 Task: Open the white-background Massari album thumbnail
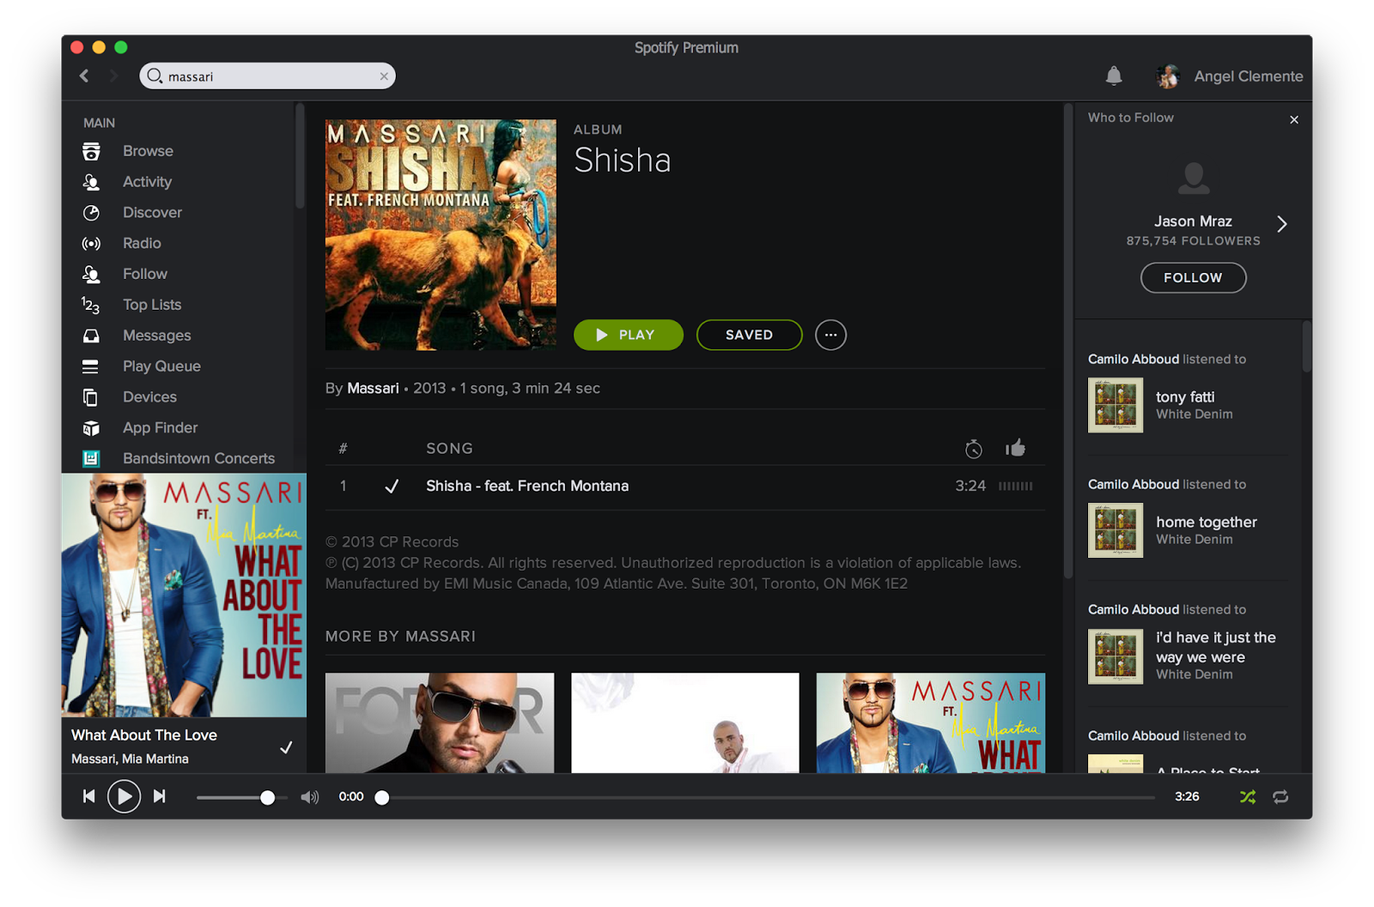[x=685, y=723]
